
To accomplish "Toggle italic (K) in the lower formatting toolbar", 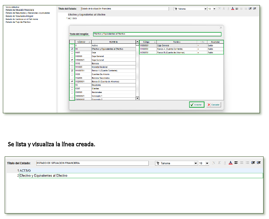I will click(219, 163).
